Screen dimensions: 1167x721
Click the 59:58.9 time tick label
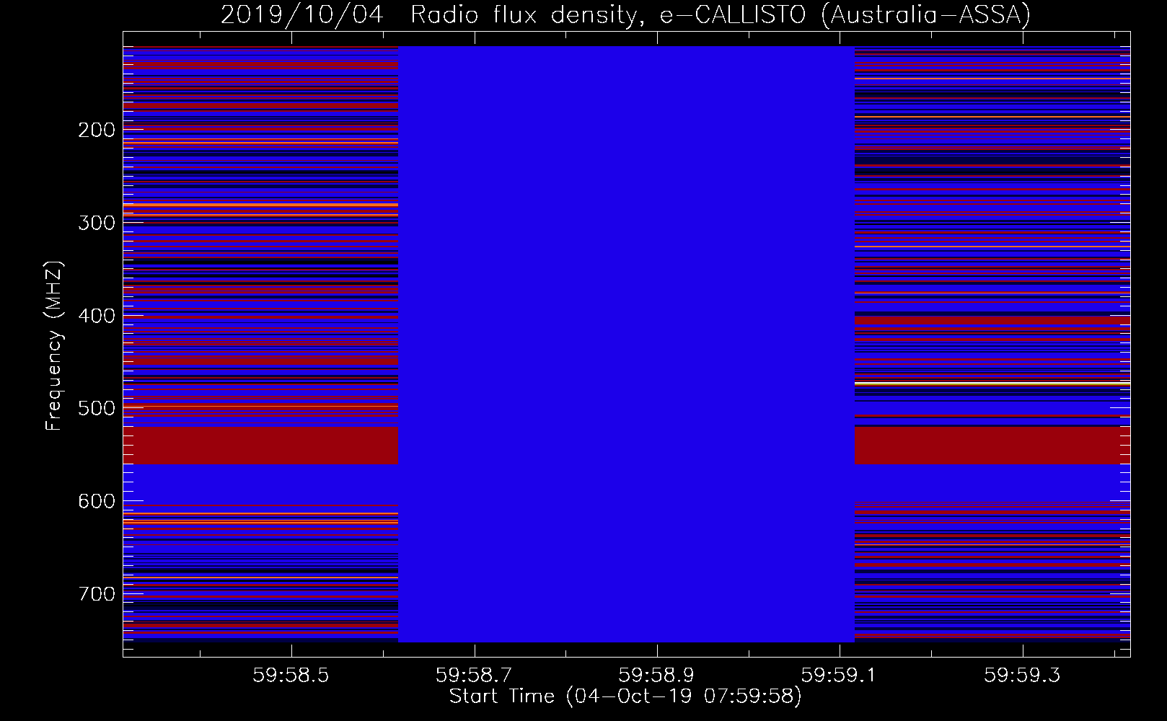[656, 676]
